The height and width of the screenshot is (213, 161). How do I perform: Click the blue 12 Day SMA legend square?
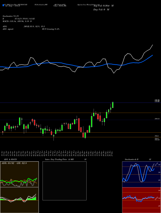[3, 5]
